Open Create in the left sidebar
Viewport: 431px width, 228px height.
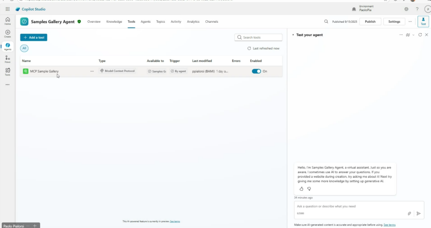click(x=8, y=34)
